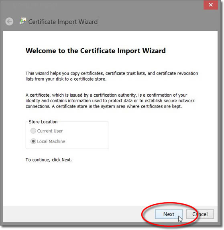Close the wizard with the red X
Screen dimensions: 224x230
[x=211, y=5]
